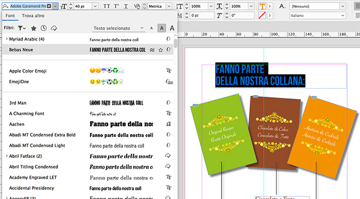Choose small sample text size A

(151, 28)
